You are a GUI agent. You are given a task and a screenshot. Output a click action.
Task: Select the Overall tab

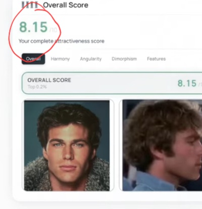[x=33, y=59]
